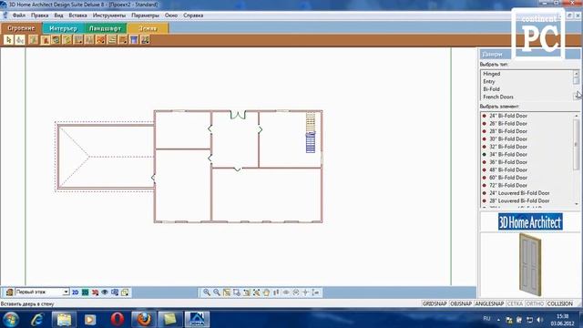Click the zoom-to-fit arrows icon

pos(256,292)
